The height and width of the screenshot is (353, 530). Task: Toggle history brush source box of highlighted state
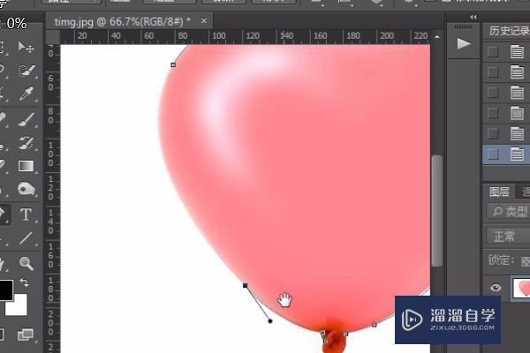pos(493,154)
